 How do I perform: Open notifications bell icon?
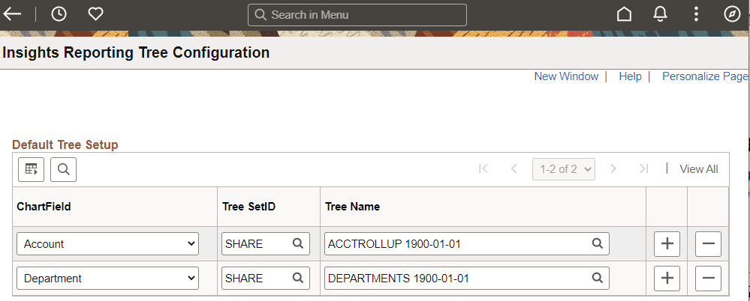tap(660, 14)
